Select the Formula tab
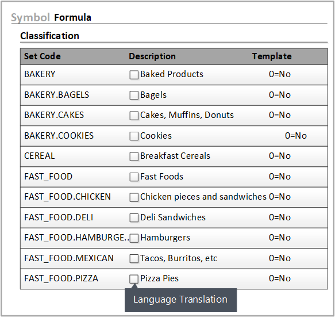This screenshot has width=335, height=317. tap(72, 17)
